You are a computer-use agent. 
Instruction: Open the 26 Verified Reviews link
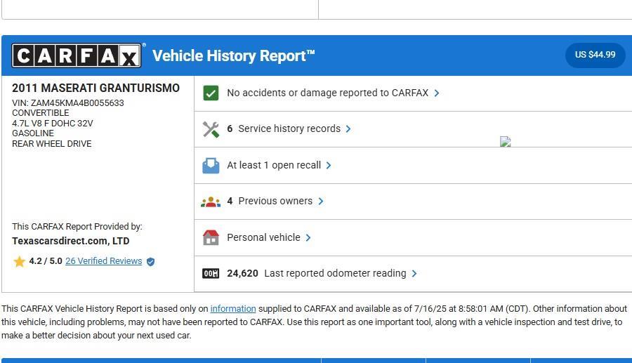click(103, 261)
